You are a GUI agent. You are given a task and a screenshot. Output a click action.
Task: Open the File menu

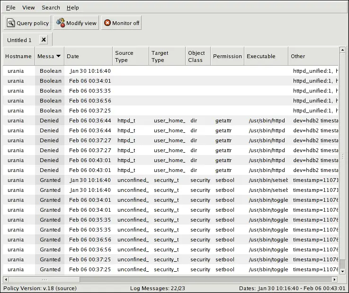[x=10, y=8]
